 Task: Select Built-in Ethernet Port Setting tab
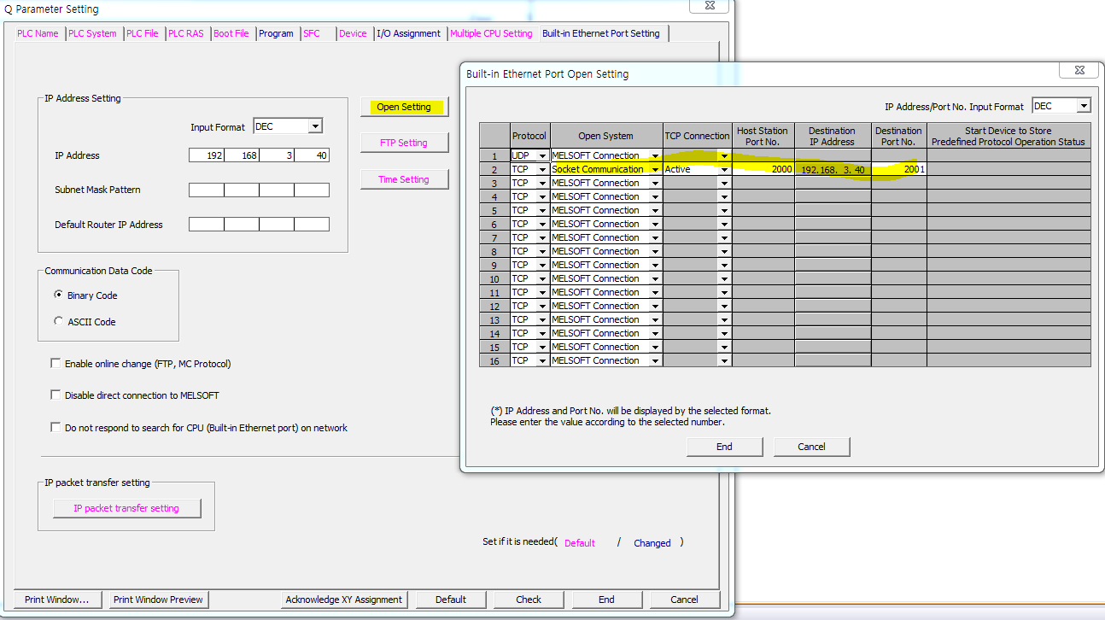(x=601, y=33)
